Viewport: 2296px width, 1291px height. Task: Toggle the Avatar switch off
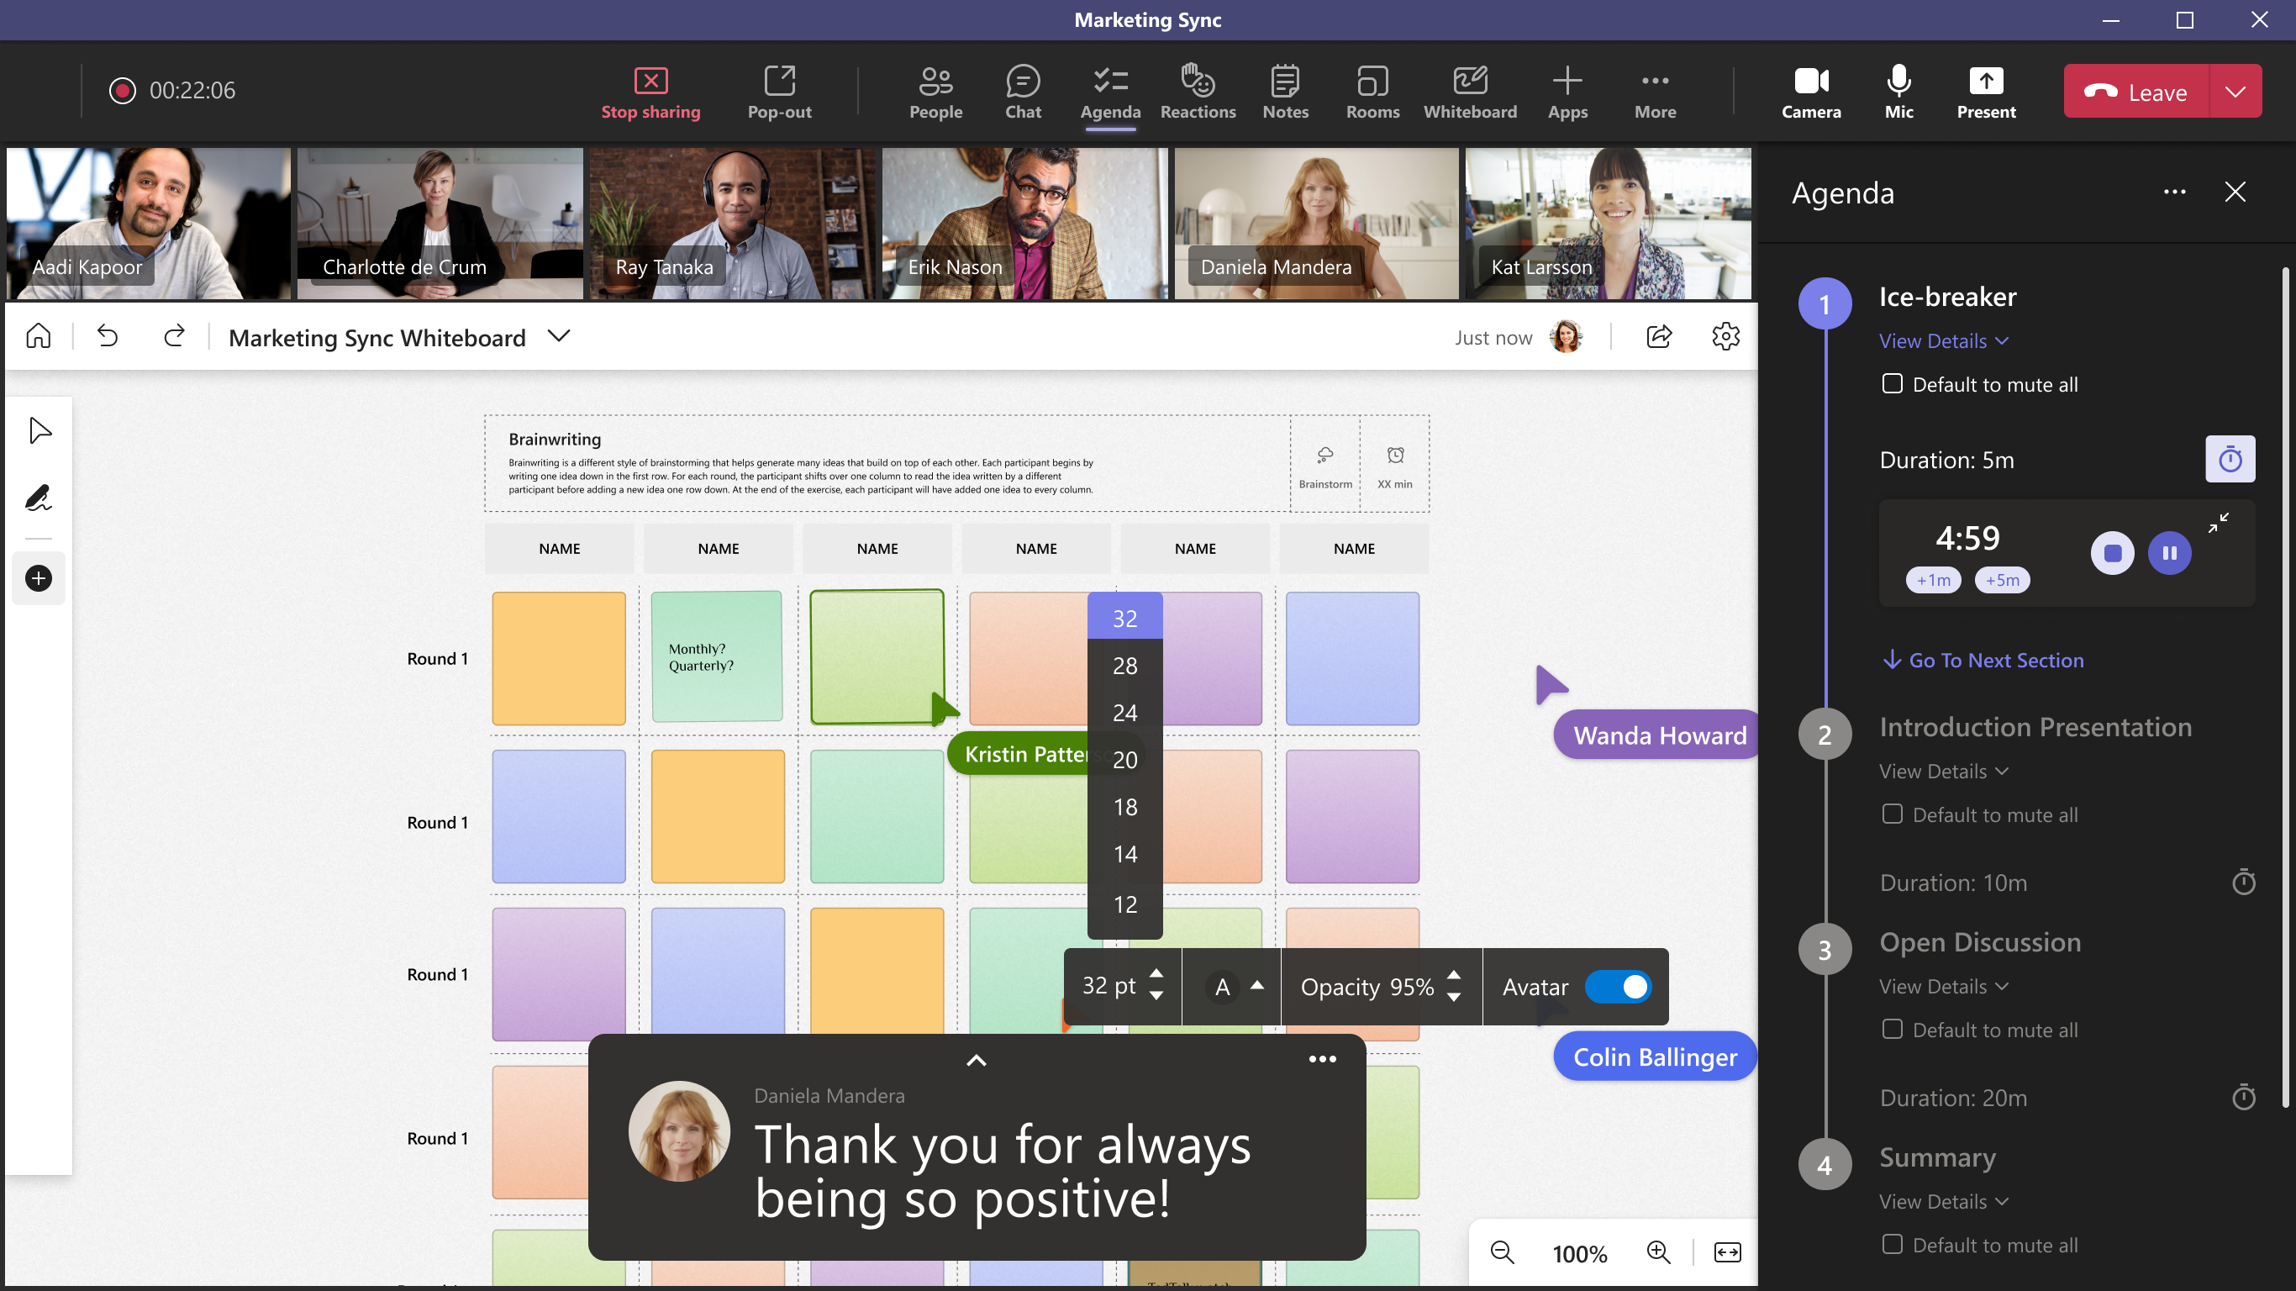point(1618,986)
